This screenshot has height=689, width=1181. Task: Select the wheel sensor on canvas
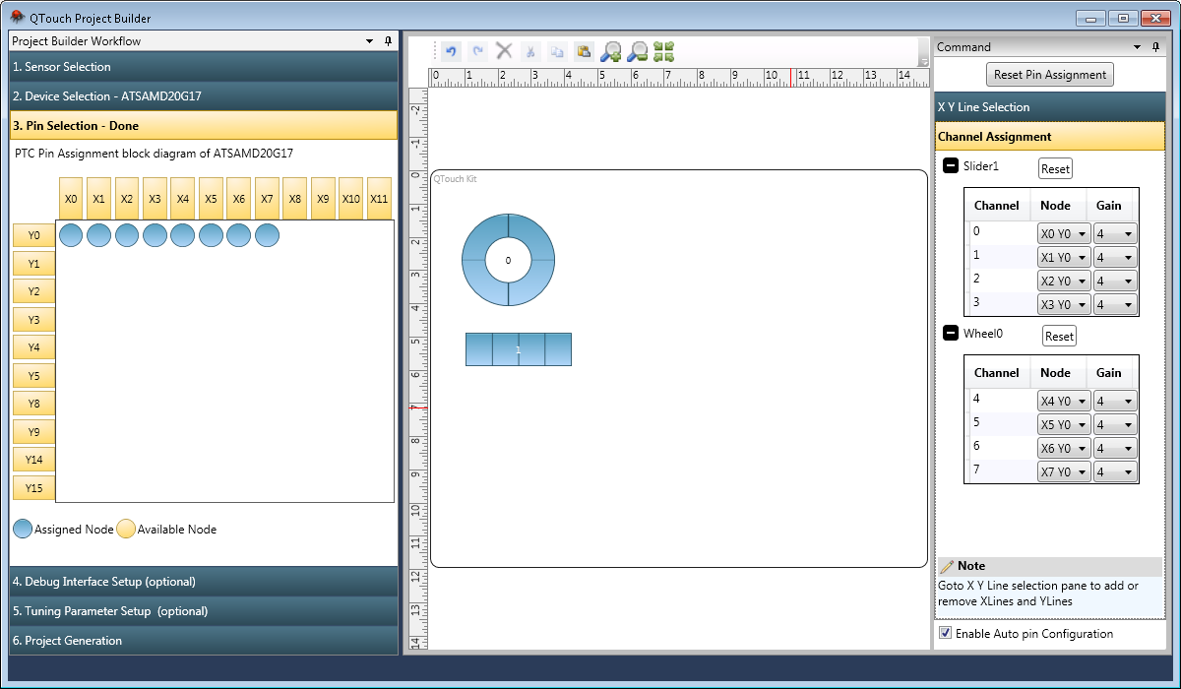pyautogui.click(x=508, y=260)
